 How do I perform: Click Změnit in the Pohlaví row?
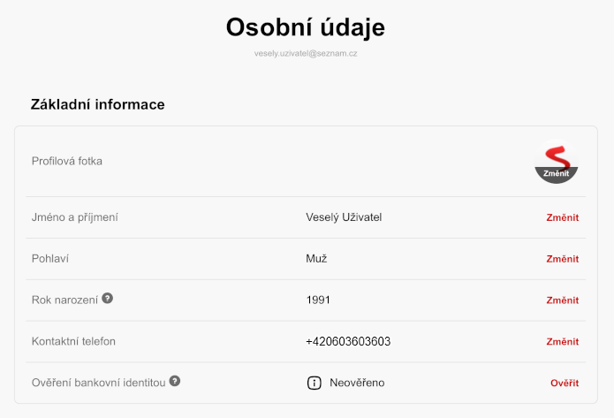pos(562,259)
